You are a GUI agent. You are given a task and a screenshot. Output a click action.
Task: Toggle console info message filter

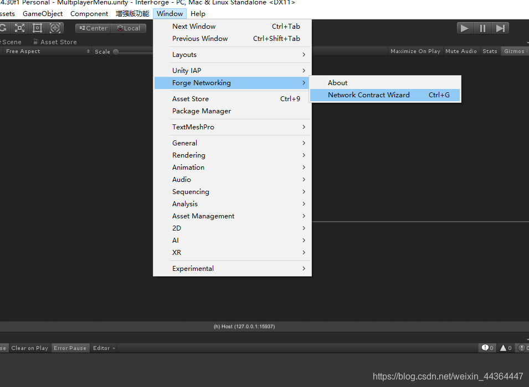click(x=487, y=348)
